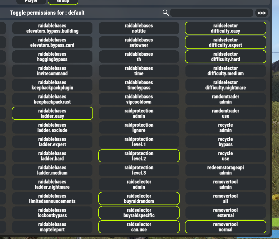Toggle recycle use permission
Viewport: 279px width, 239px height.
pyautogui.click(x=225, y=156)
